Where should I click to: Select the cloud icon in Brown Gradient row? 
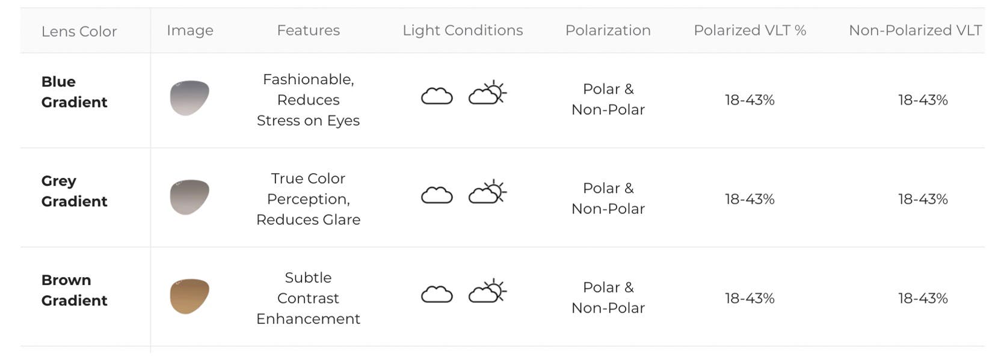click(x=437, y=294)
